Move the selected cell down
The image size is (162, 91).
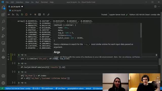click(x=8, y=57)
